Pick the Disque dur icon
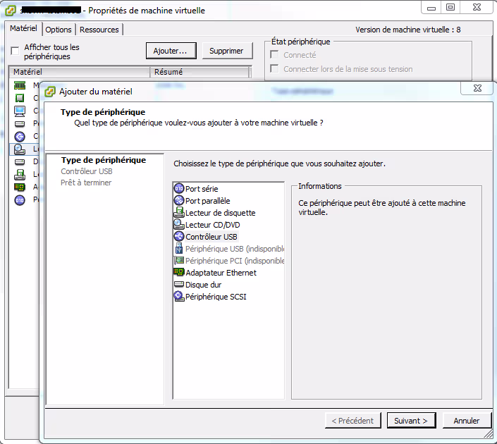This screenshot has width=497, height=444. pyautogui.click(x=179, y=285)
